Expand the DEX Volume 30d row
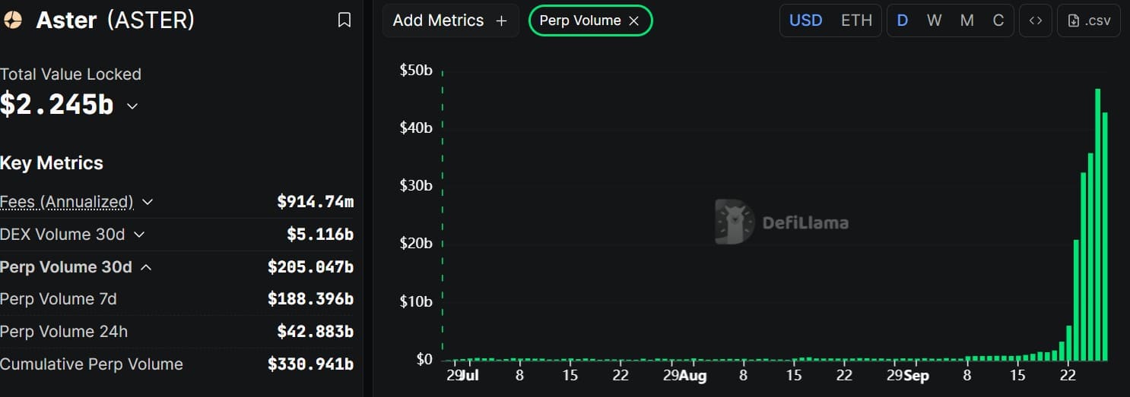This screenshot has height=397, width=1130. coord(139,235)
